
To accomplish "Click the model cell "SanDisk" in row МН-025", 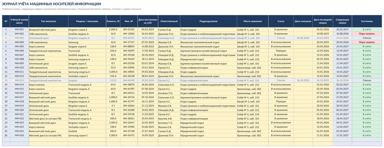I will pos(87,131).
